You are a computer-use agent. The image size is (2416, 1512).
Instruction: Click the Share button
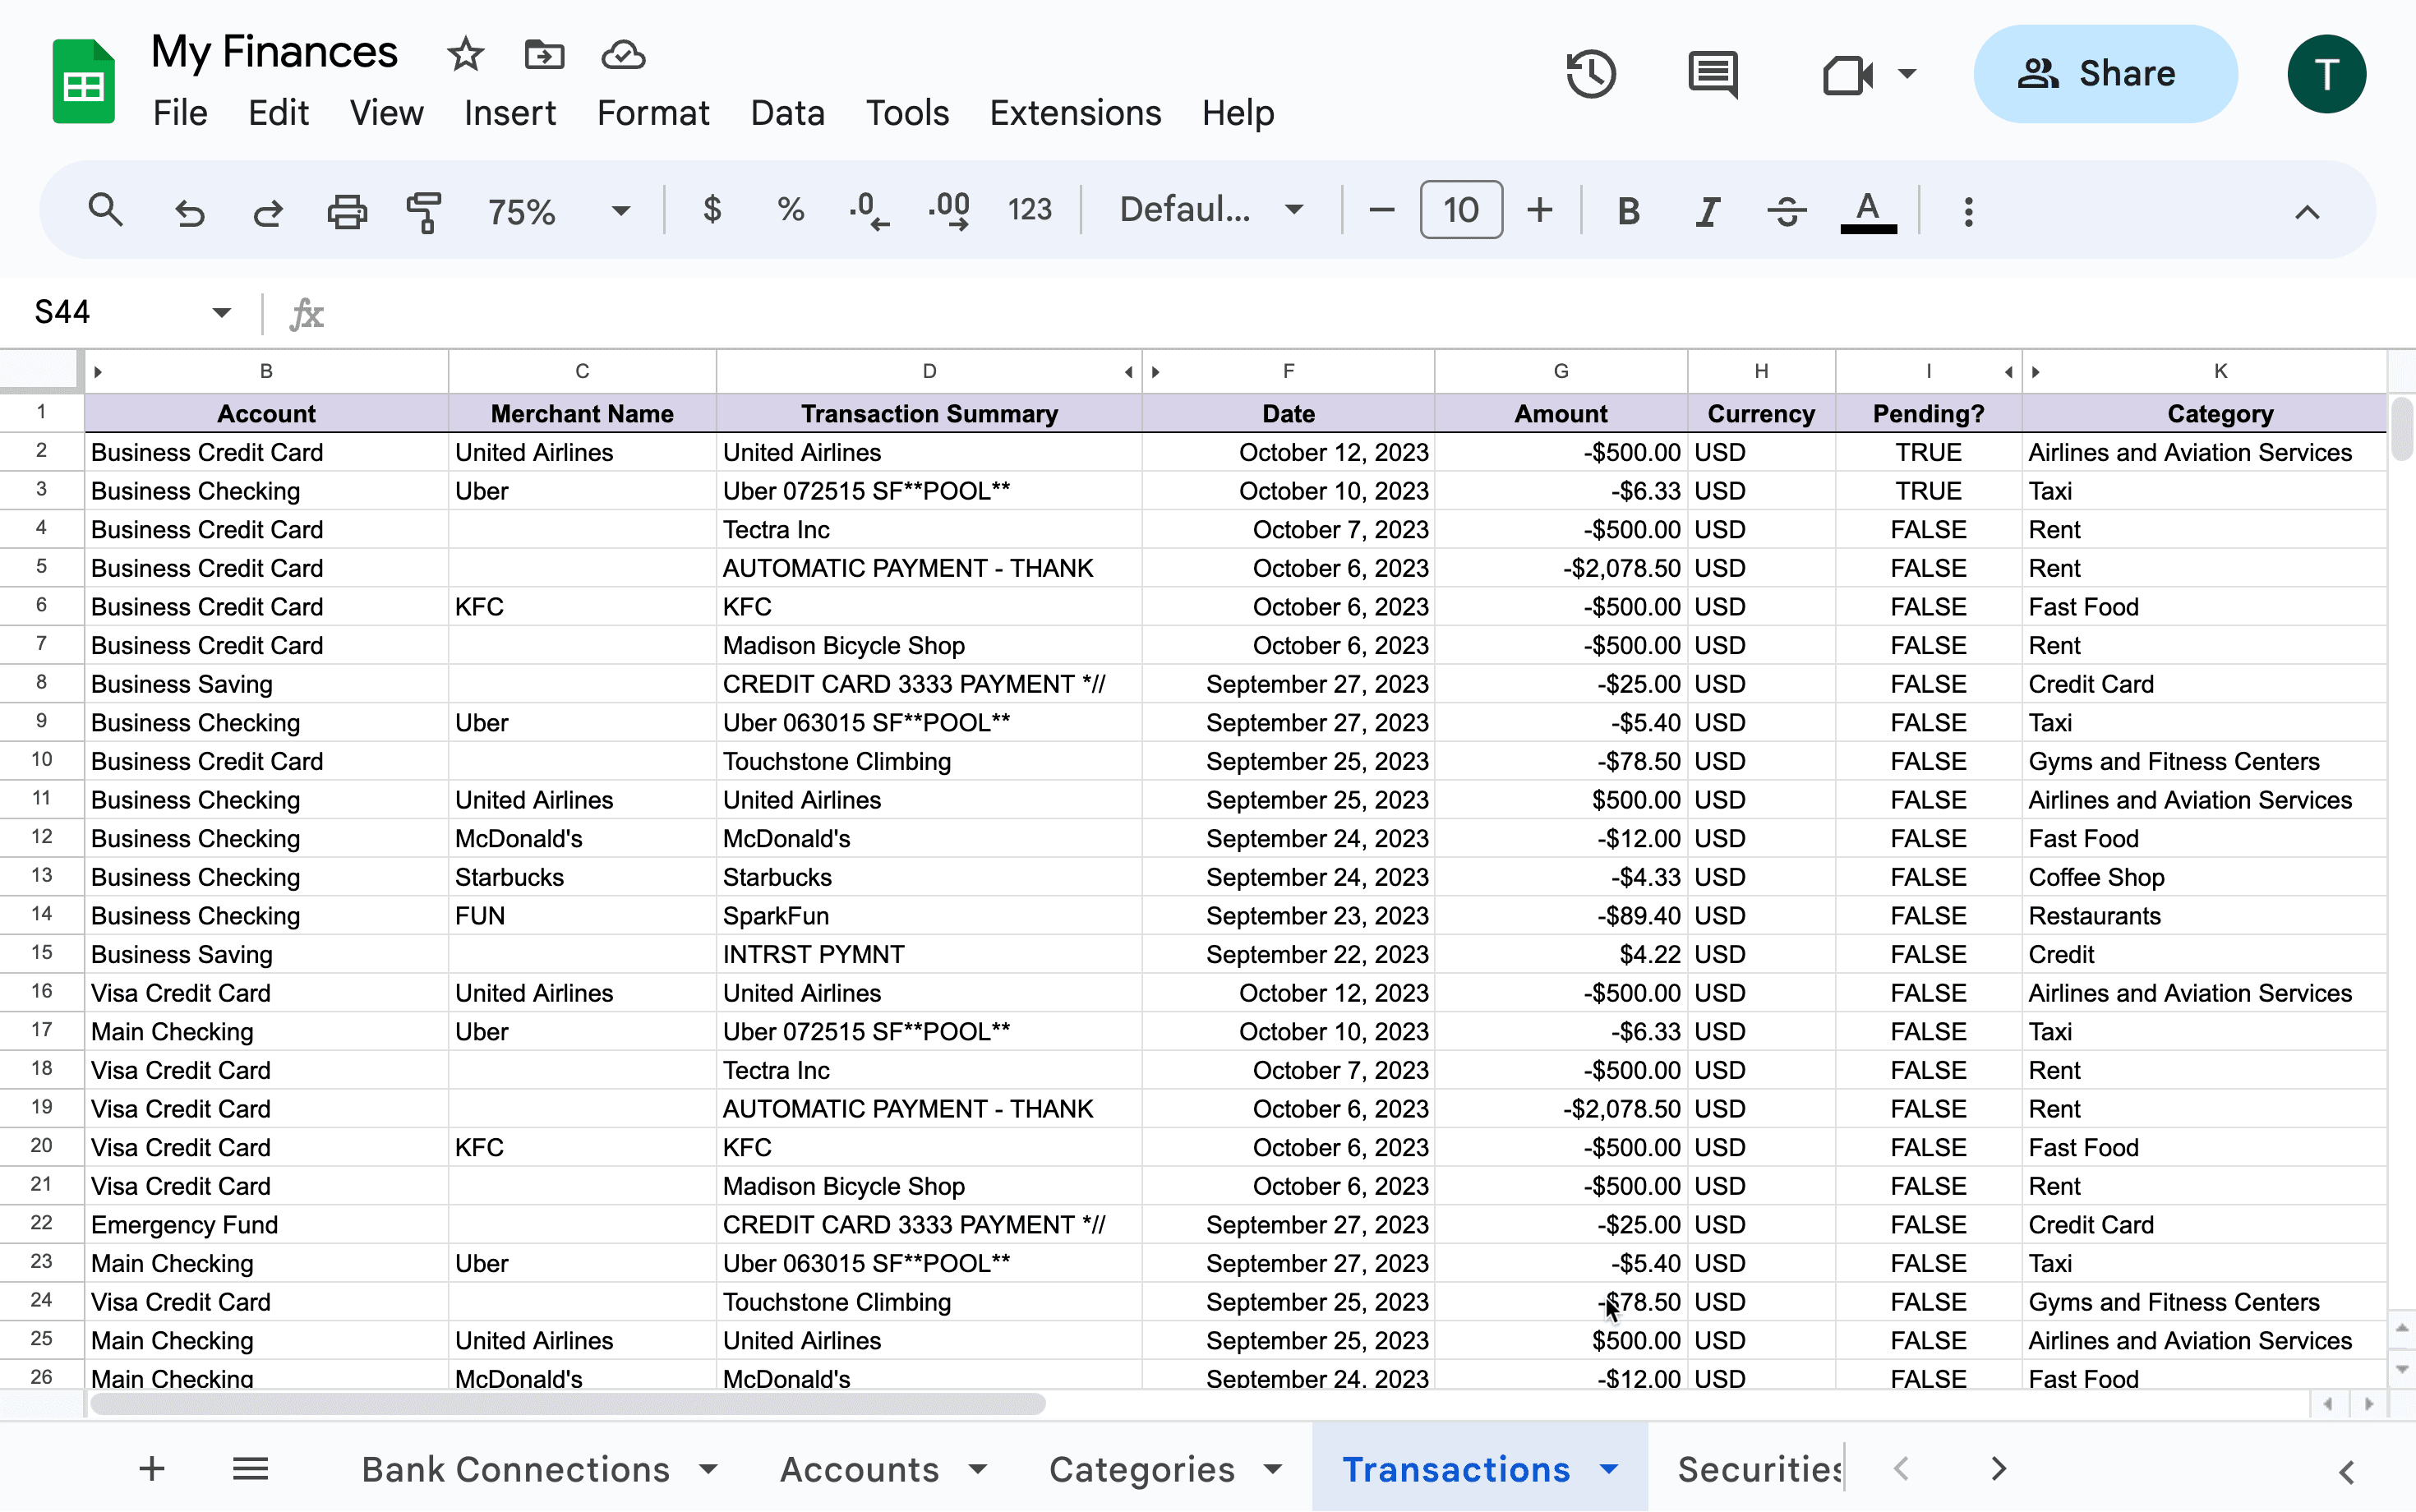click(2104, 73)
